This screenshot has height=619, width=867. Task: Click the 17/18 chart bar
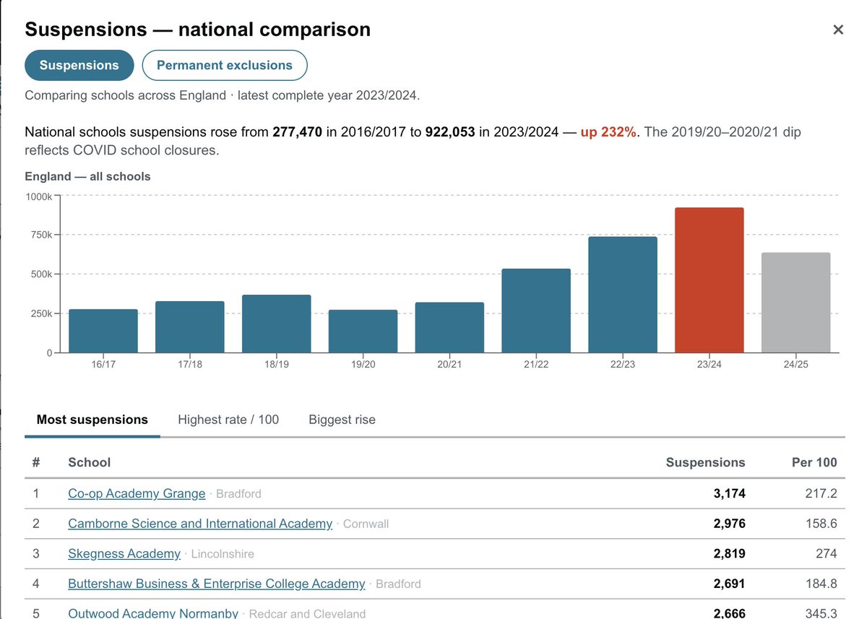point(190,327)
